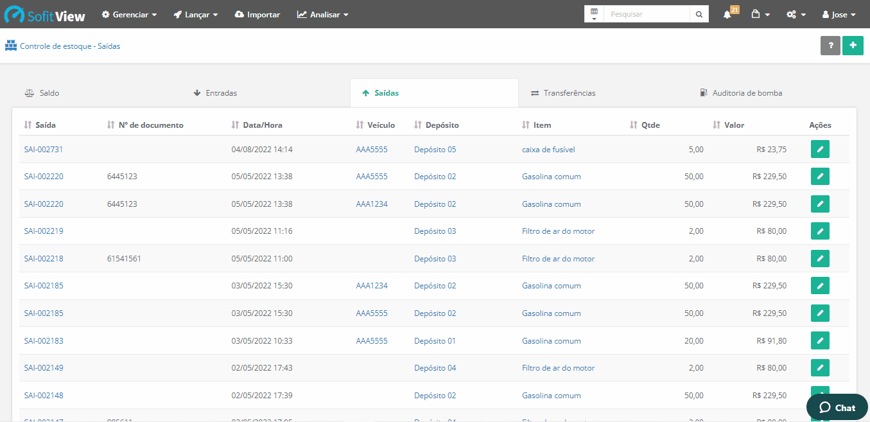The width and height of the screenshot is (870, 422).
Task: Edit the SAI-002218 row
Action: [x=820, y=258]
